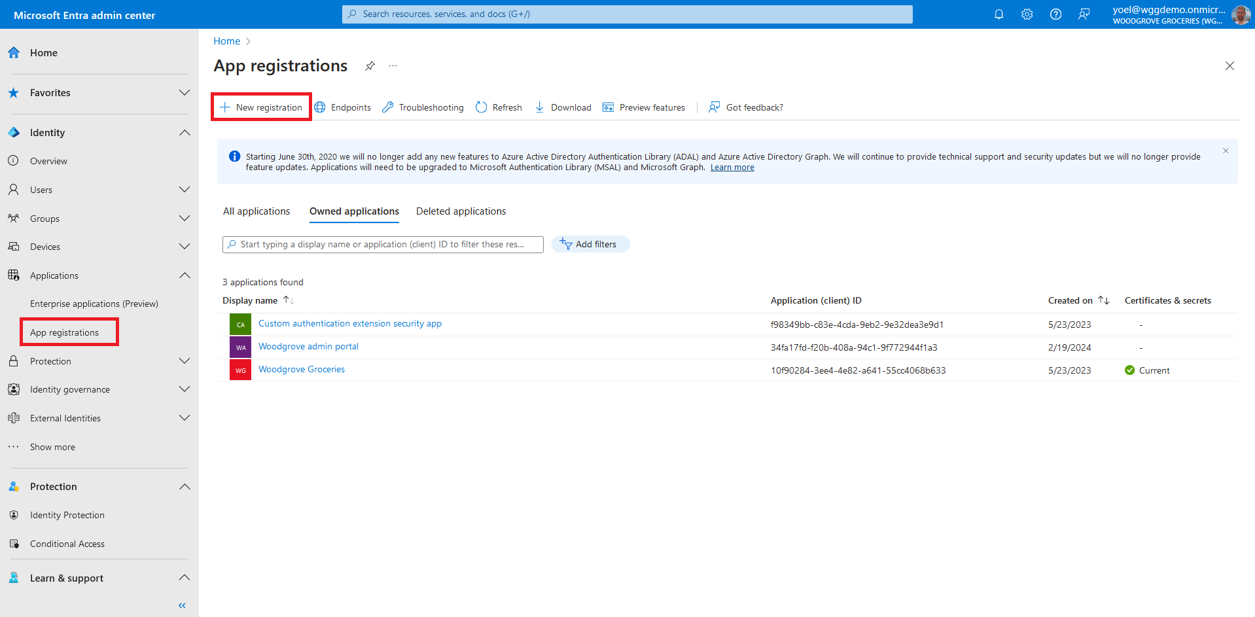Expand the Users section in sidebar
1255x617 pixels.
(185, 190)
